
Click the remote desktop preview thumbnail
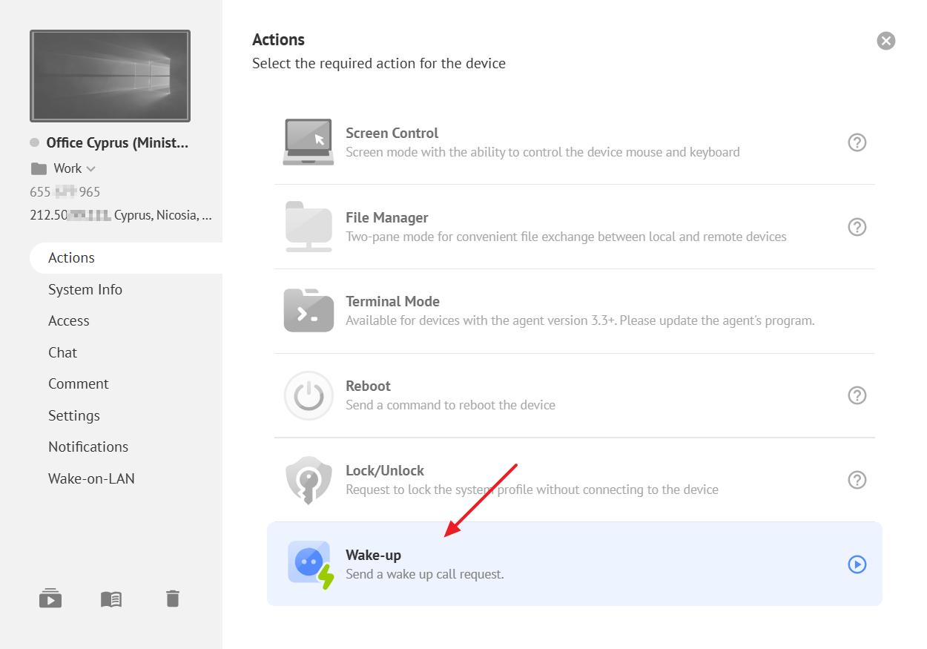pyautogui.click(x=110, y=76)
